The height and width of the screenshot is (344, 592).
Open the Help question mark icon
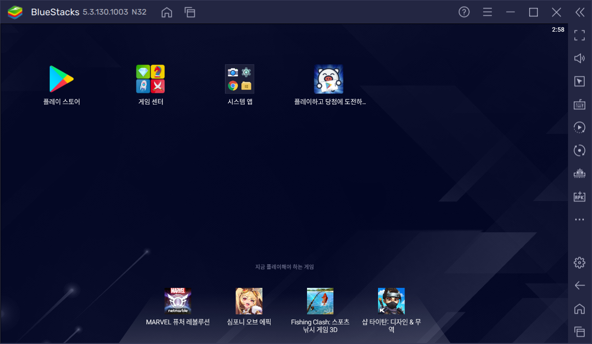(464, 12)
